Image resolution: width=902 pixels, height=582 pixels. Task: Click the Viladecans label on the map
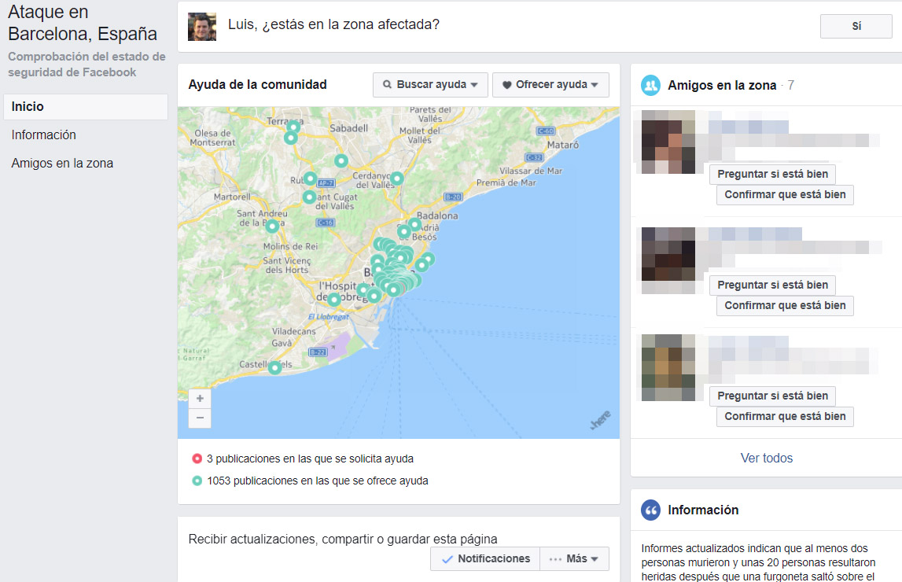point(293,331)
